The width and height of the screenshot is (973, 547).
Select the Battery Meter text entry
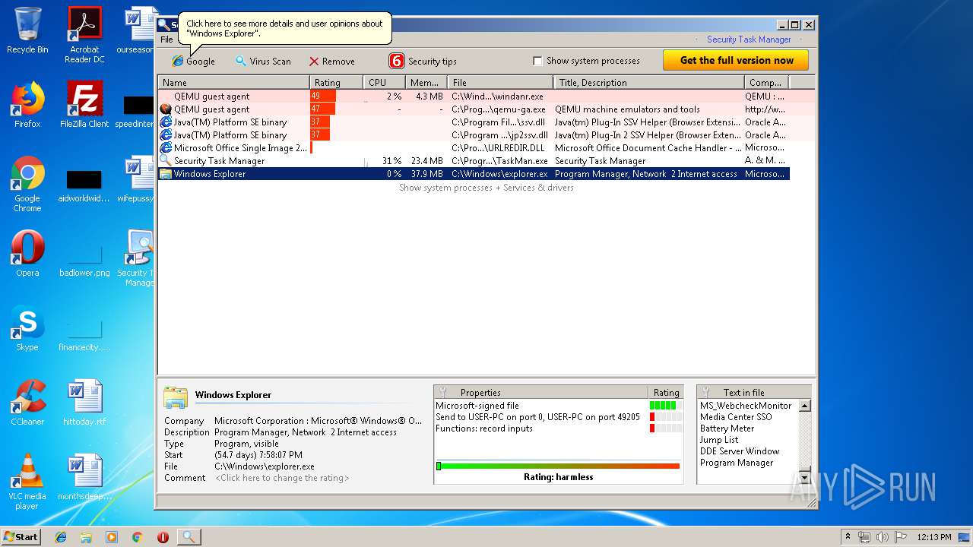coord(727,428)
